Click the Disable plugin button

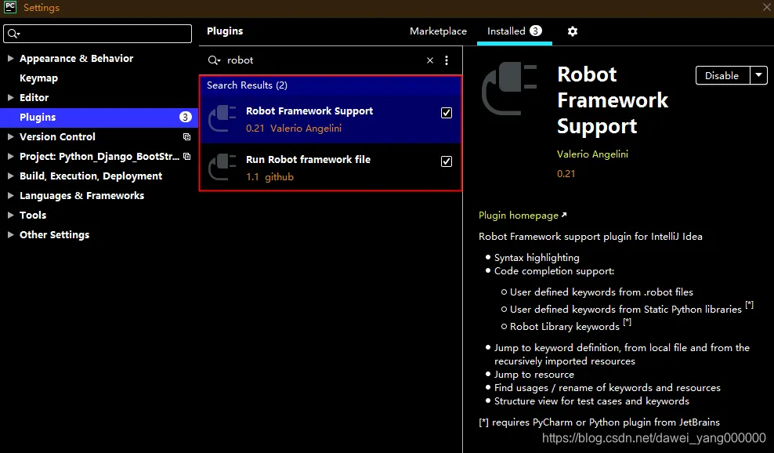(722, 75)
